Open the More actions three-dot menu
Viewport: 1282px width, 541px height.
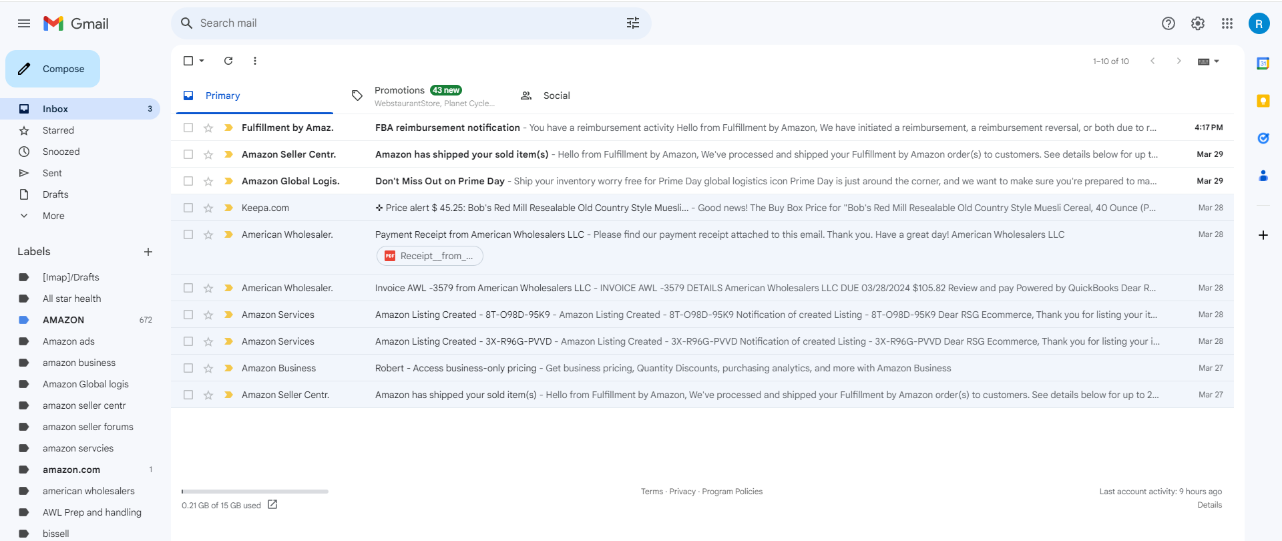pos(255,61)
